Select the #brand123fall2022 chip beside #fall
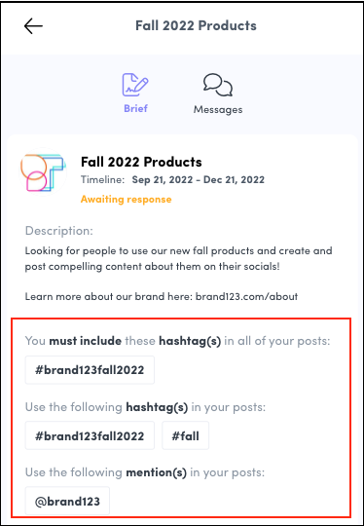This screenshot has height=526, width=364. (90, 435)
